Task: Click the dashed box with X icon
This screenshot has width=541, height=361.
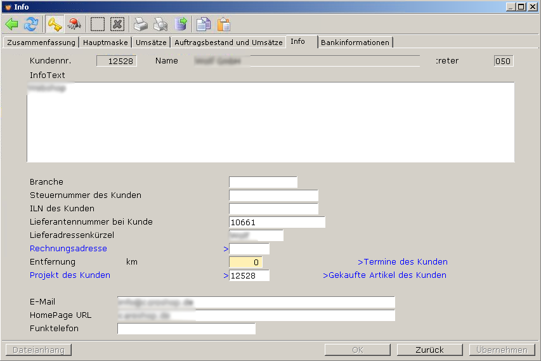Action: pyautogui.click(x=117, y=25)
